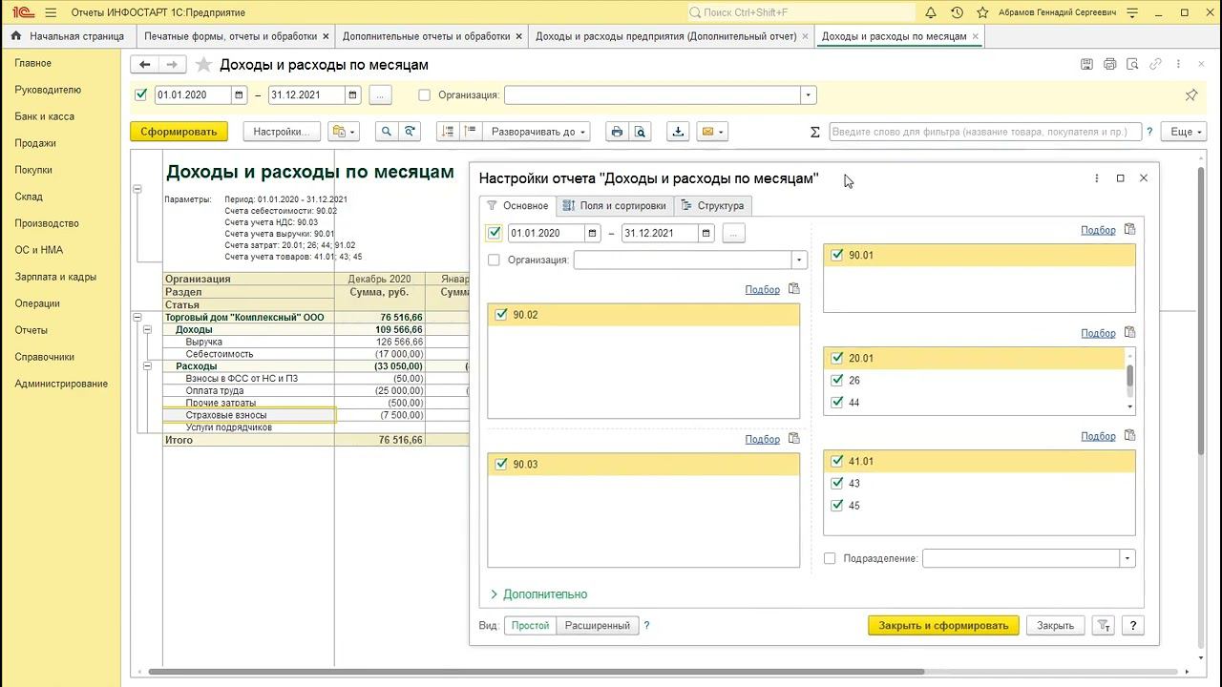
Task: Click the find magnifier icon in toolbar
Action: tap(386, 132)
